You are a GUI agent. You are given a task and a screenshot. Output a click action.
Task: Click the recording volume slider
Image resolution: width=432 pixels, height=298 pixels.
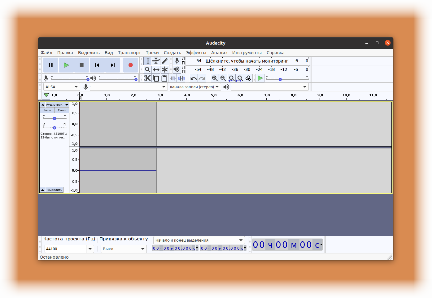(x=69, y=79)
